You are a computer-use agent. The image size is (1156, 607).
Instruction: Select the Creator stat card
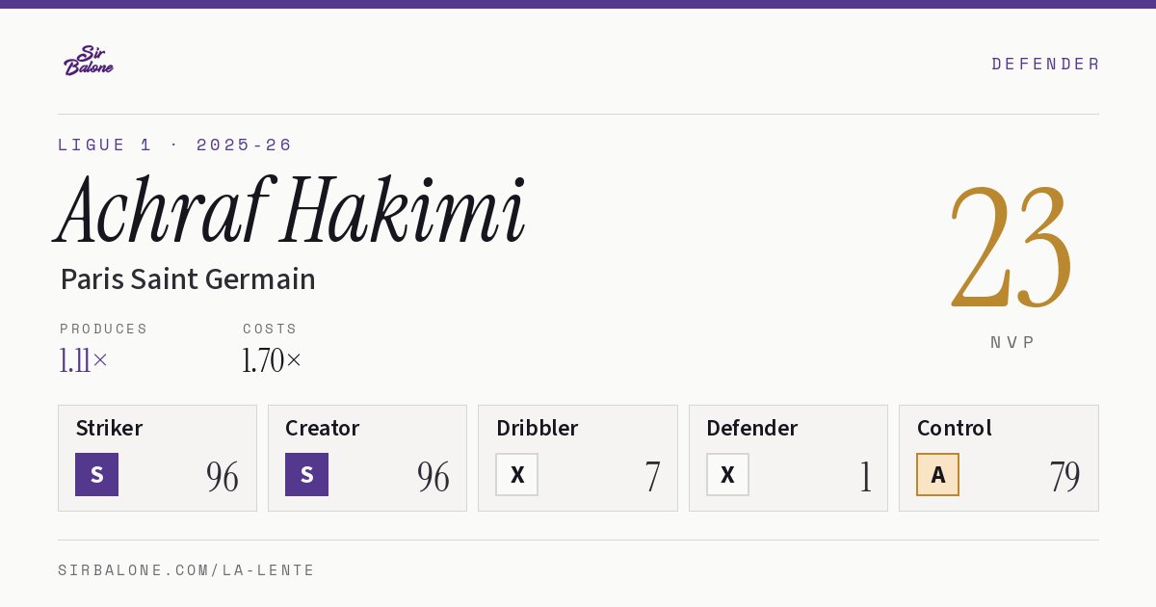(x=367, y=458)
